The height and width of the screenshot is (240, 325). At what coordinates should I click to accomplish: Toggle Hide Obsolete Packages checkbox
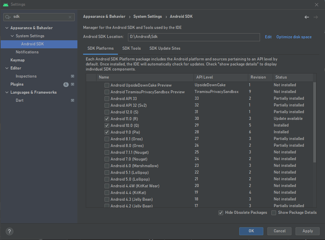221,213
